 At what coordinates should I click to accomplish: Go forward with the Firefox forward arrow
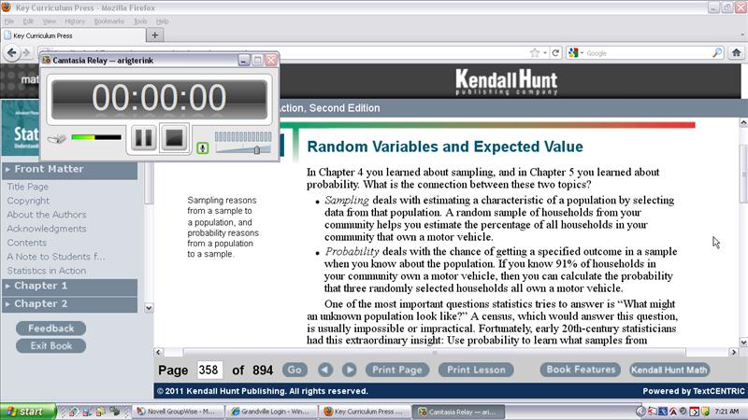click(26, 53)
